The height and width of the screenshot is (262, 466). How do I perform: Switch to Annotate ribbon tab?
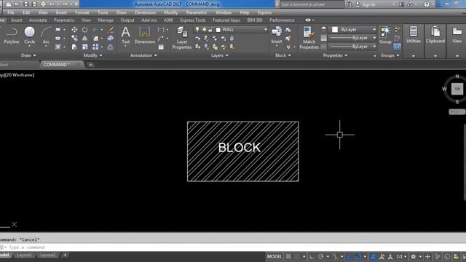tap(38, 20)
